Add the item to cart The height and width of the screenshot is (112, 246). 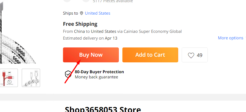point(150,55)
